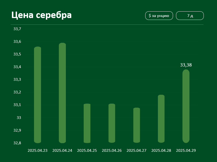Click the 33,5 axis value

coord(17,54)
